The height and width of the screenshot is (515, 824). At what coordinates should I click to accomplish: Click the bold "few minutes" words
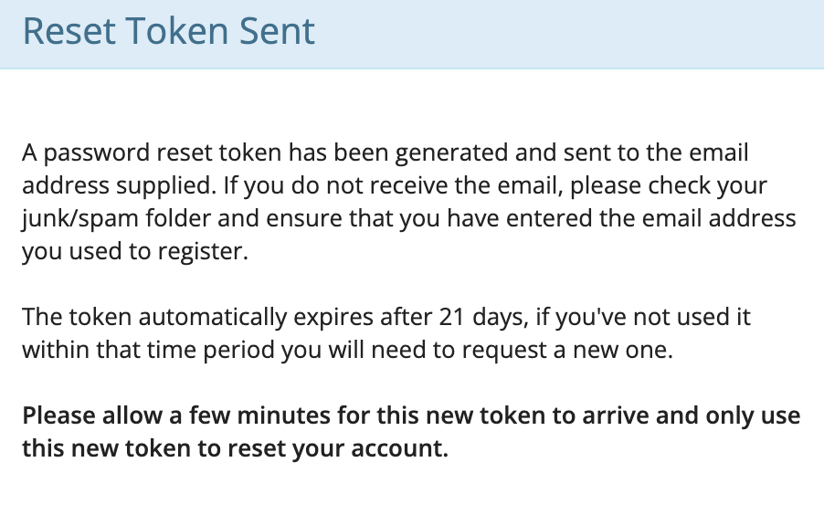259,415
